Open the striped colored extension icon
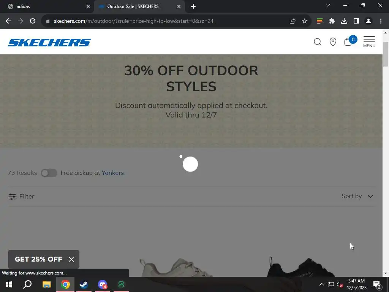This screenshot has width=389, height=292. [319, 21]
